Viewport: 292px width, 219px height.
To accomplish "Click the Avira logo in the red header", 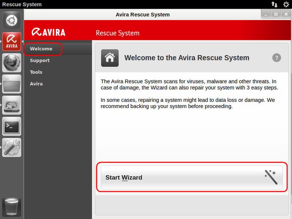I will click(x=49, y=33).
